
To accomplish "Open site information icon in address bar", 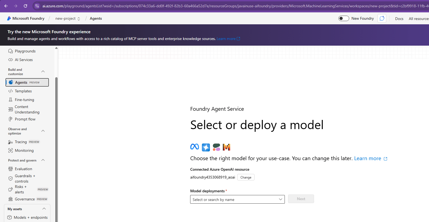I will (x=37, y=6).
